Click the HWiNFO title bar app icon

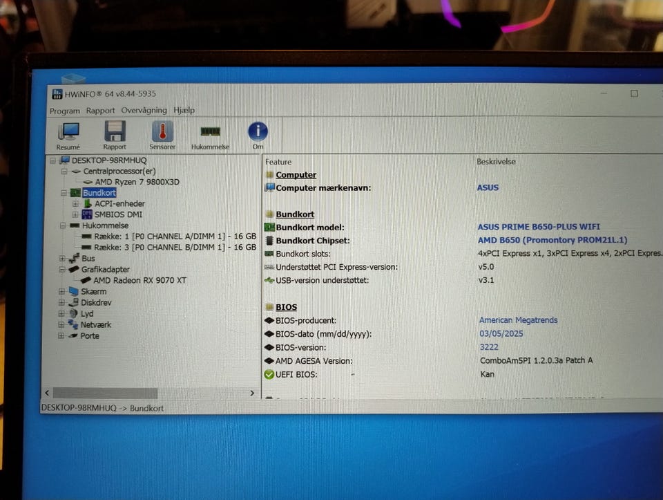click(x=57, y=94)
